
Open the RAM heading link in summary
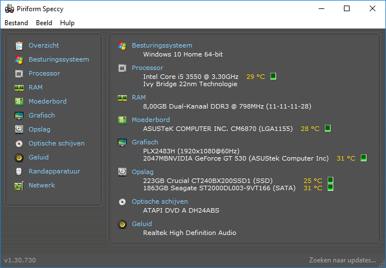tap(139, 97)
